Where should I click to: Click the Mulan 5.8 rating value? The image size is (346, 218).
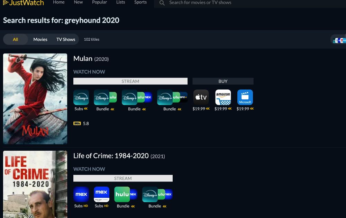click(x=86, y=123)
